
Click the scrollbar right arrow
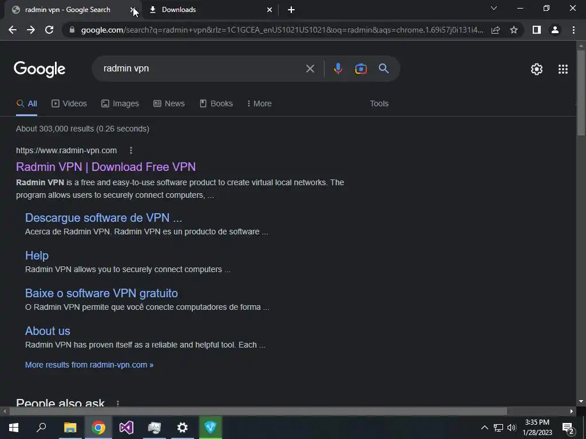click(x=572, y=412)
